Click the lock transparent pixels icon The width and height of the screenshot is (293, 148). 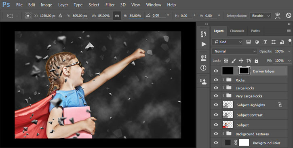coord(226,61)
